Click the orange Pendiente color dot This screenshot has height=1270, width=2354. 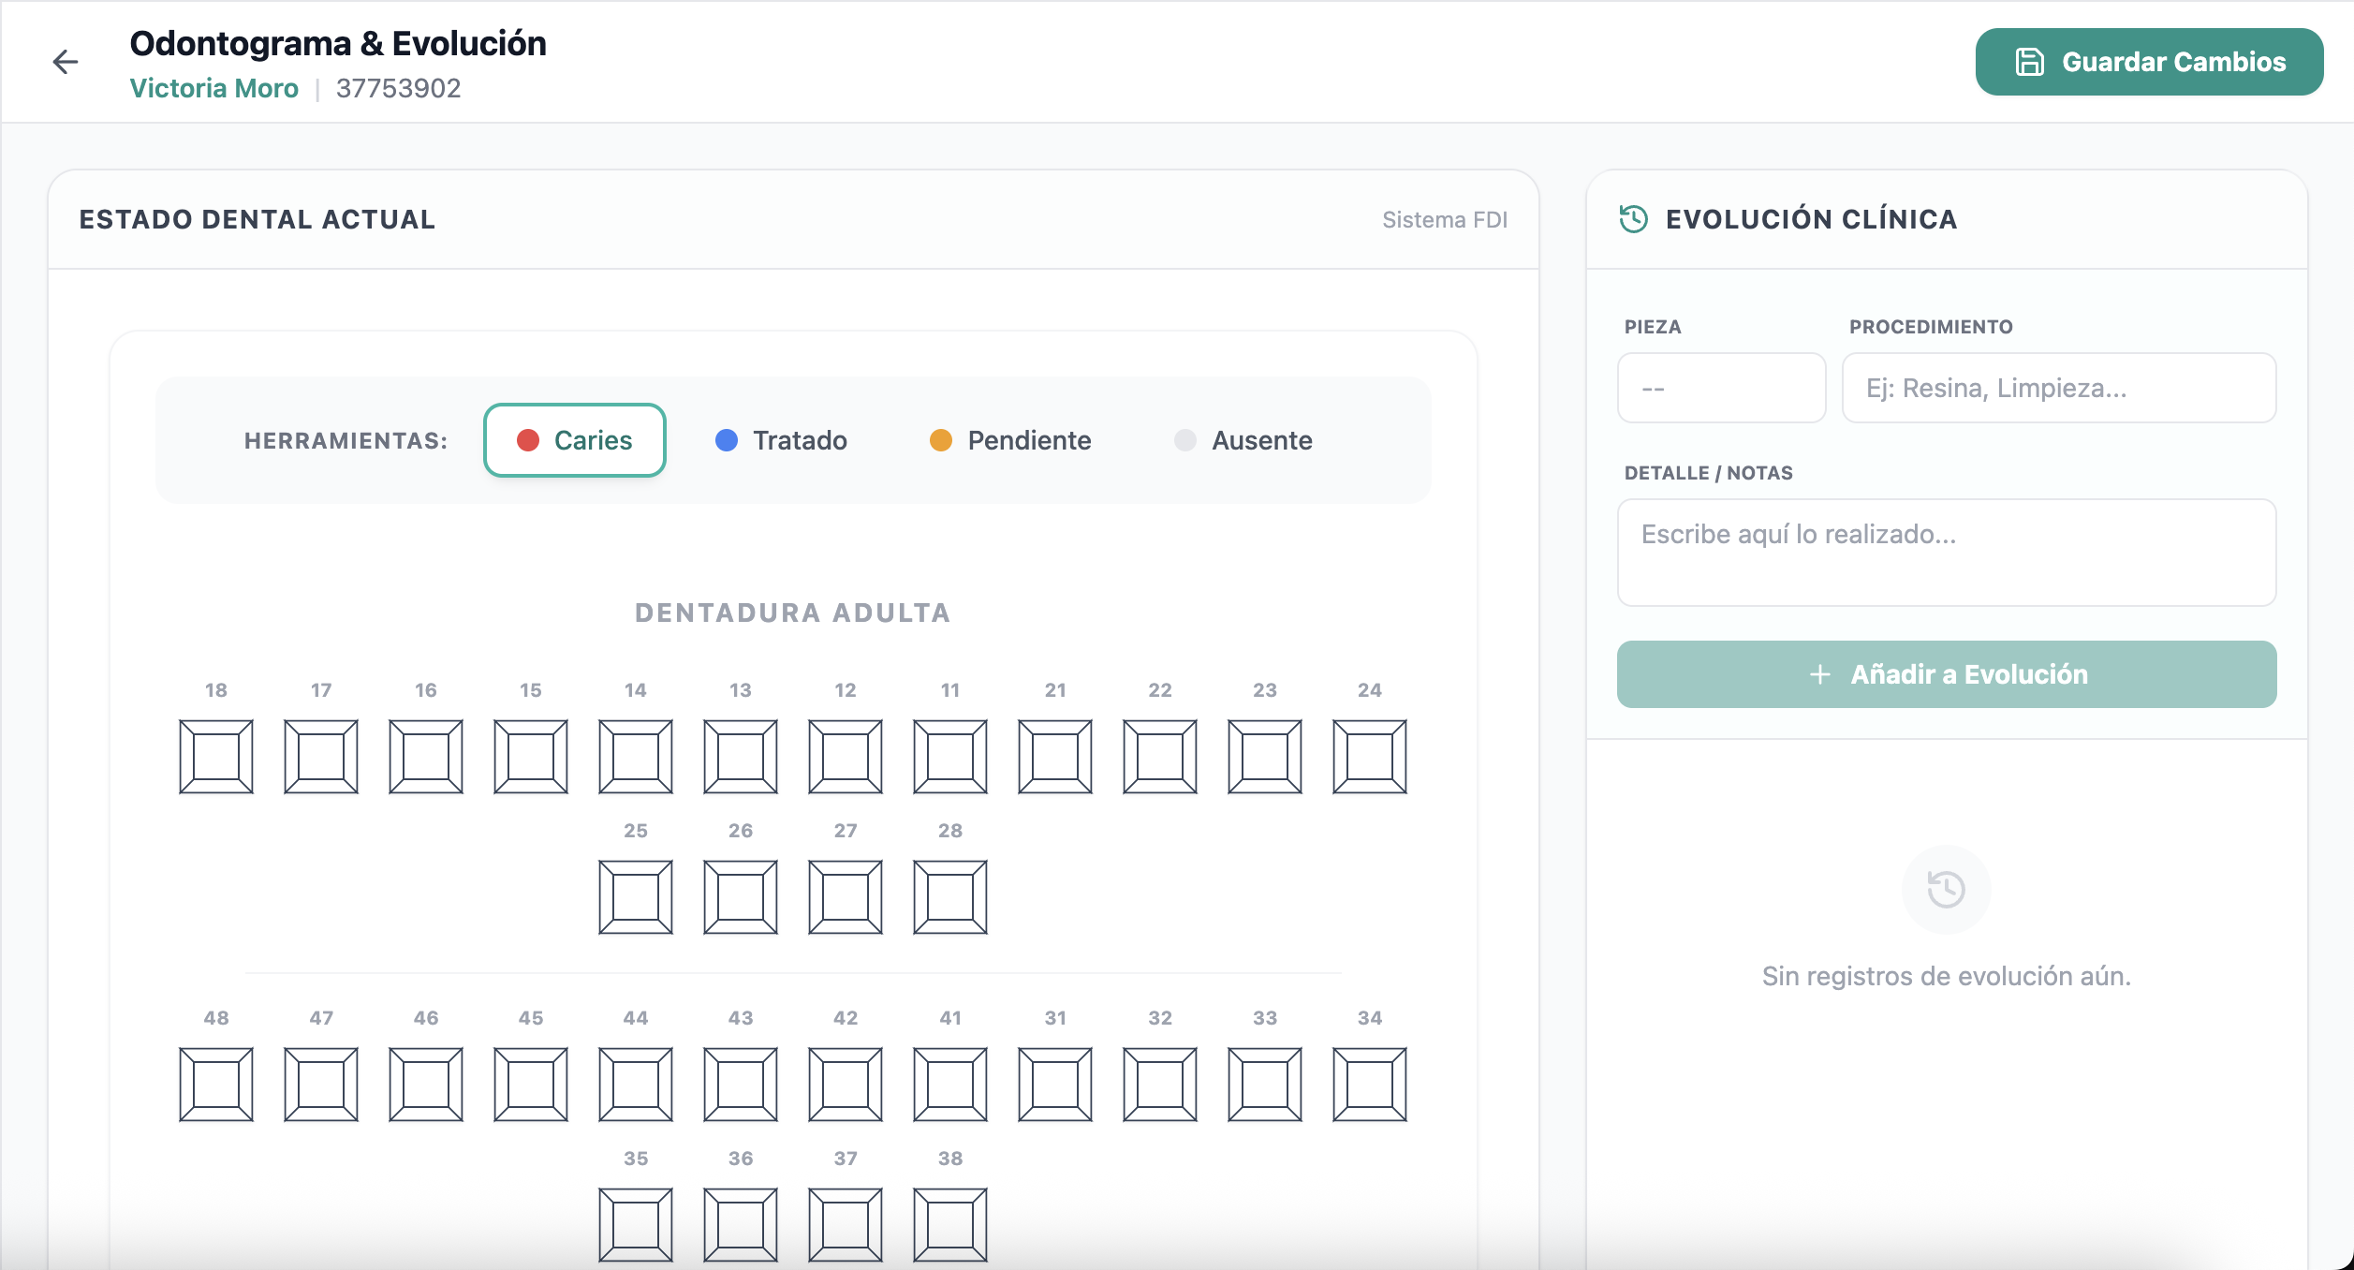(941, 440)
